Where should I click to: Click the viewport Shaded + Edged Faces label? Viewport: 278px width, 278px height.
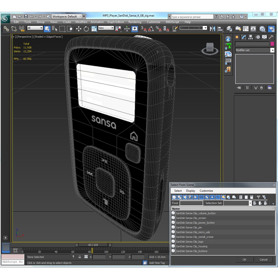[48, 37]
